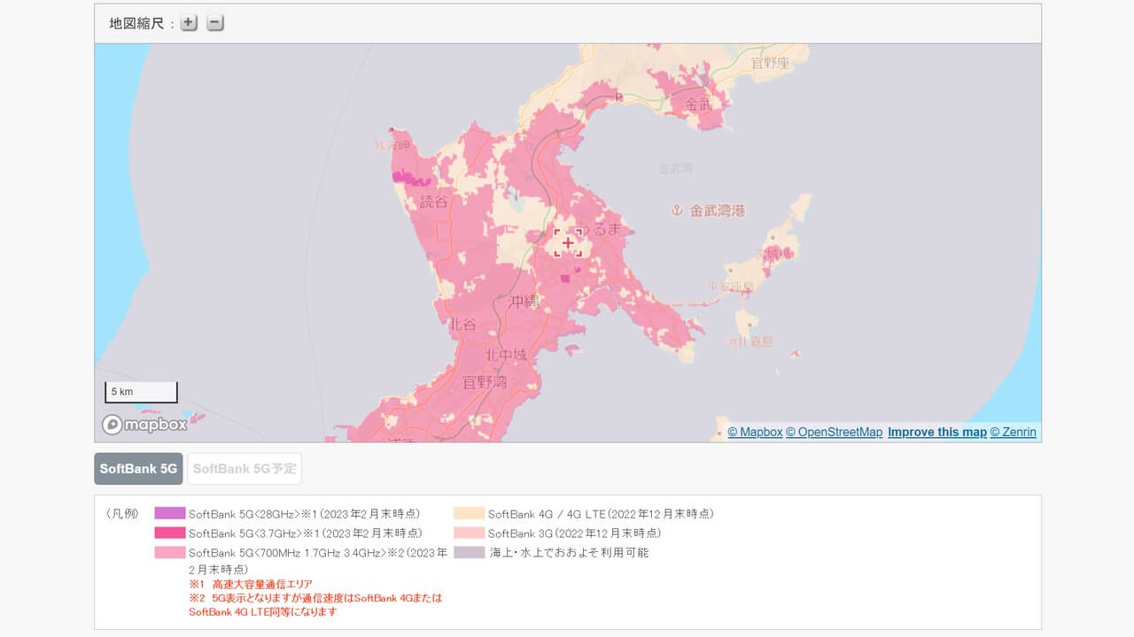The width and height of the screenshot is (1134, 637).
Task: Zoom in the map with the plus icon
Action: 188,22
